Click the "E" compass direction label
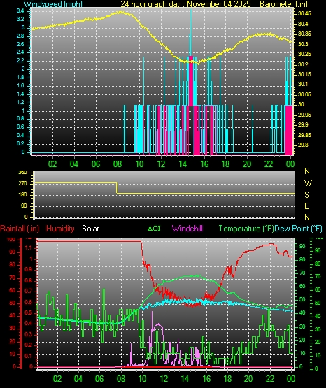Image resolution: width=326 pixels, height=388 pixels. coord(306,206)
